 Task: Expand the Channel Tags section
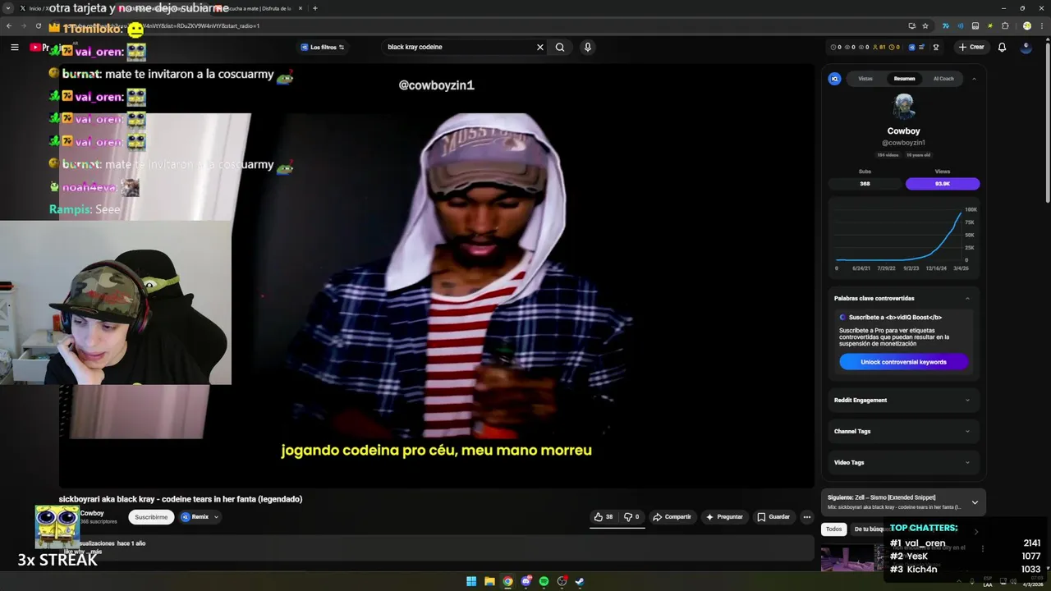click(x=903, y=431)
